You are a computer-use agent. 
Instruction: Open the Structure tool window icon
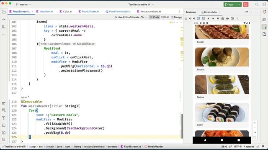[x=4, y=27]
